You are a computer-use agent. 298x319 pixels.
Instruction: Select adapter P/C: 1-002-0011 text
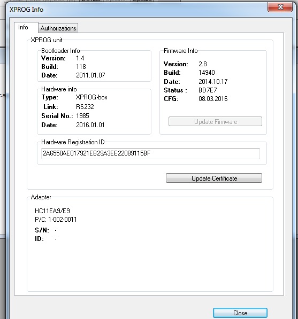[56, 220]
